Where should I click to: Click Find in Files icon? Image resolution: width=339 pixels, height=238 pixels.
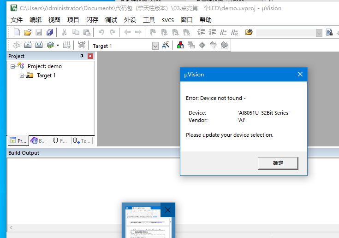pyautogui.click(x=249, y=32)
